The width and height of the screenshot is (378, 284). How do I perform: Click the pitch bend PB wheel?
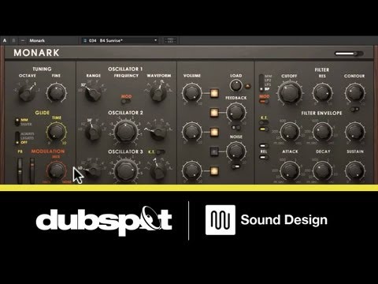pos(20,170)
